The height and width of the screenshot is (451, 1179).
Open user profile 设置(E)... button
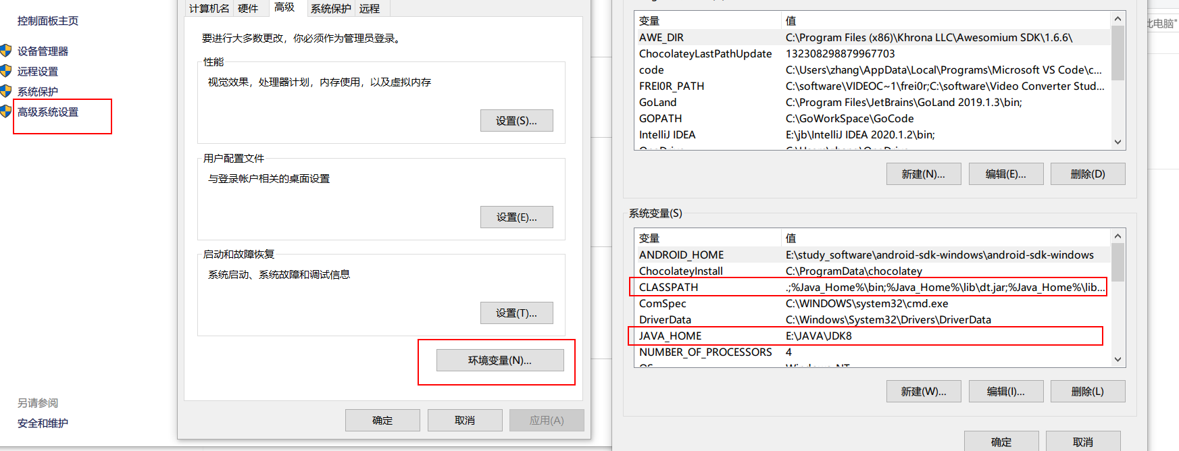(516, 217)
